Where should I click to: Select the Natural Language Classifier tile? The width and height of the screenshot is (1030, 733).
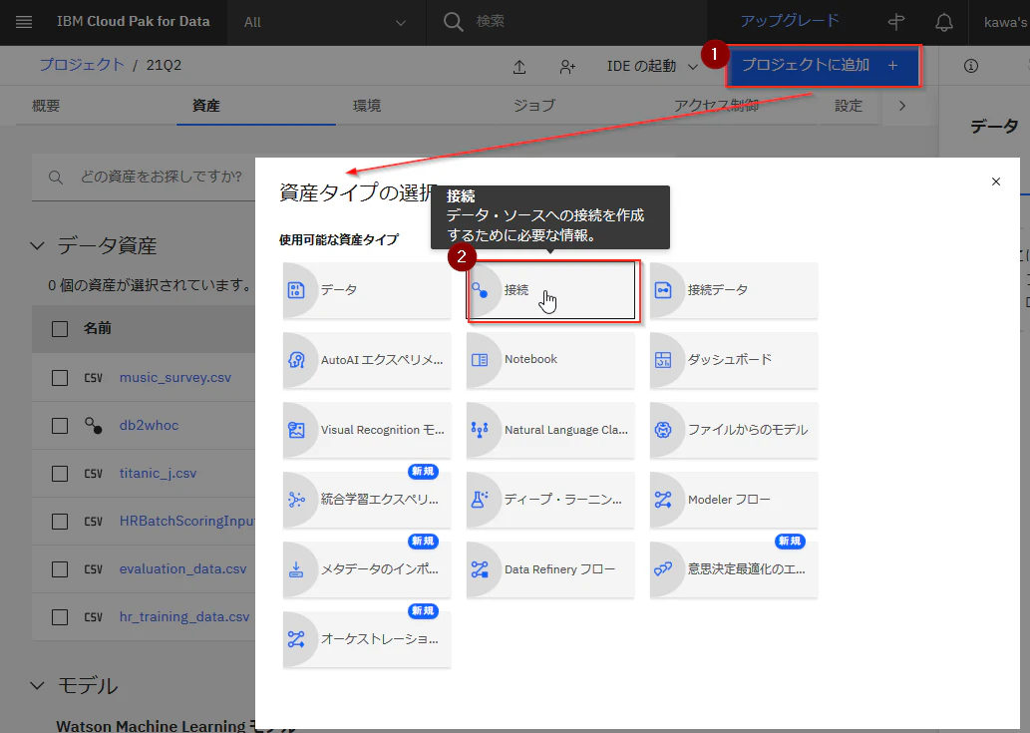[x=550, y=430]
